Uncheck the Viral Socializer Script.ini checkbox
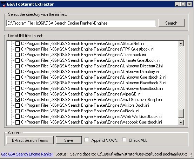The height and width of the screenshot is (159, 194). click(18, 100)
